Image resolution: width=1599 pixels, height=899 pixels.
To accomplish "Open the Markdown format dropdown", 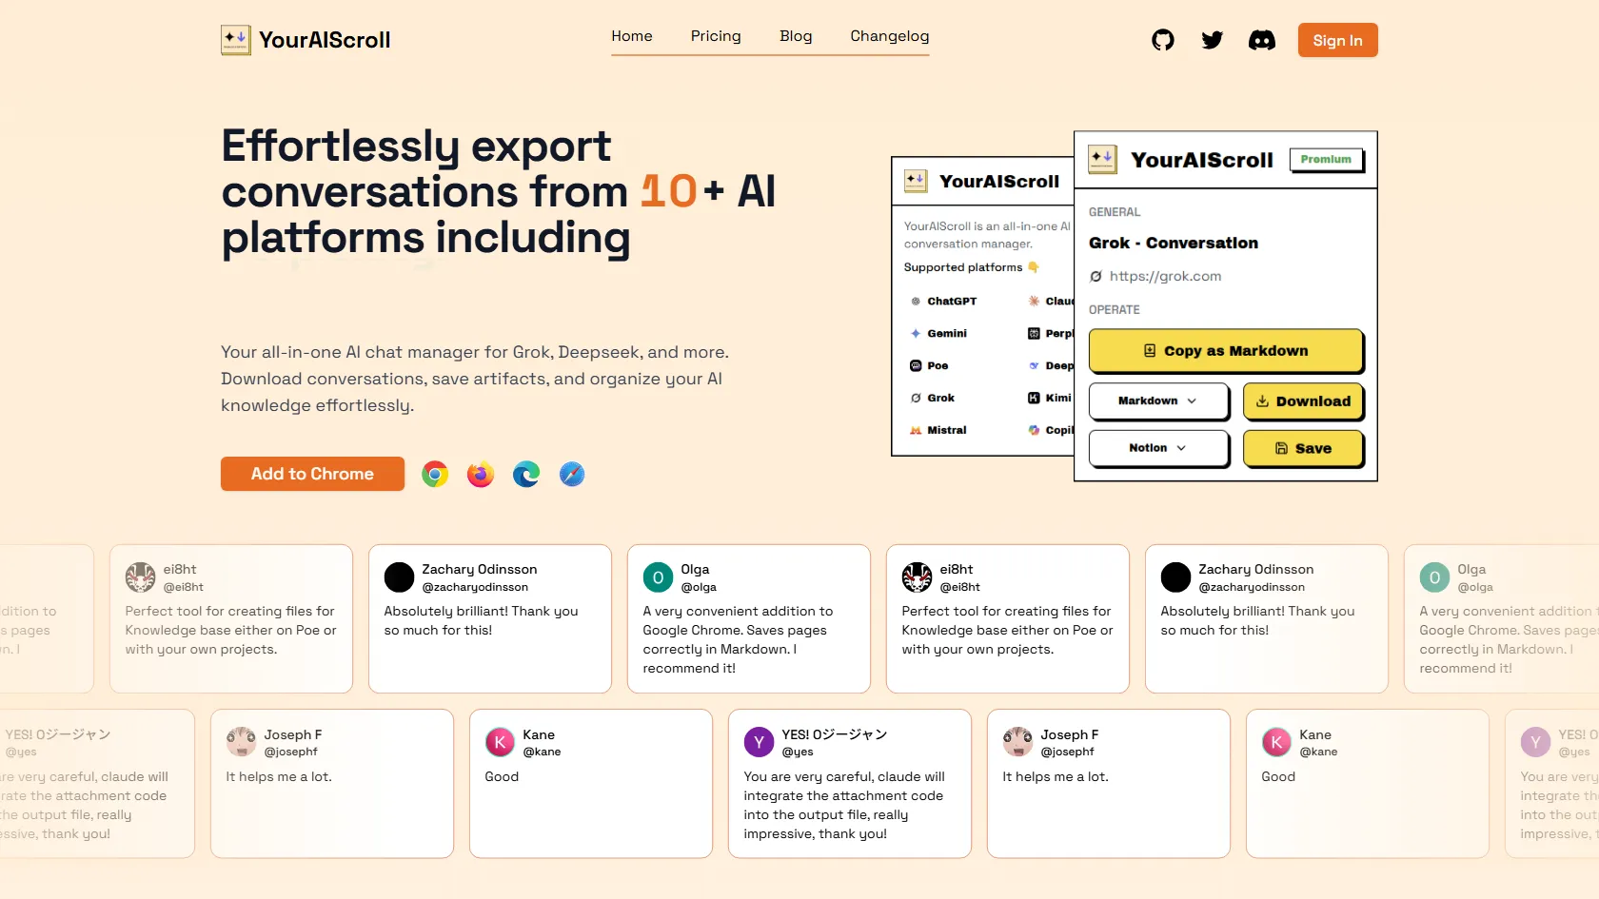I will pyautogui.click(x=1158, y=401).
